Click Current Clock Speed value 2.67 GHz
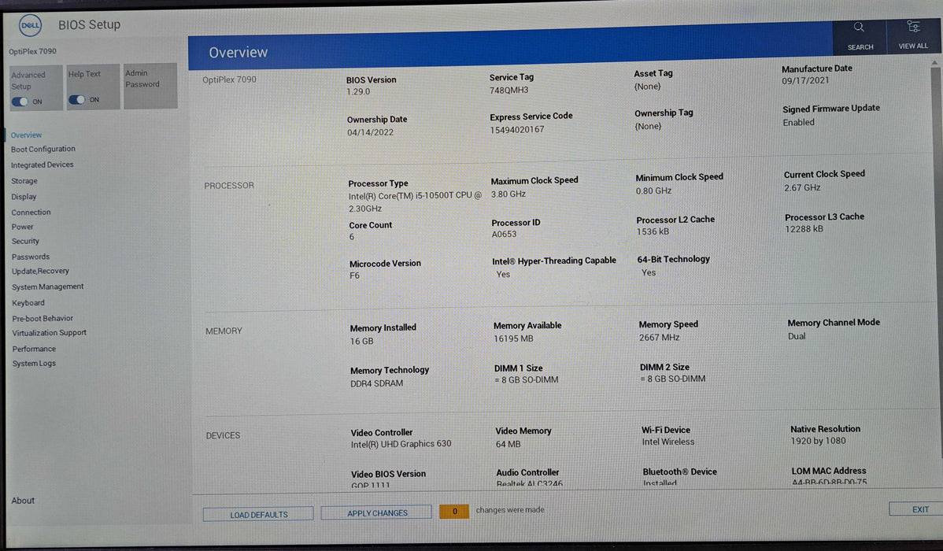 point(802,187)
